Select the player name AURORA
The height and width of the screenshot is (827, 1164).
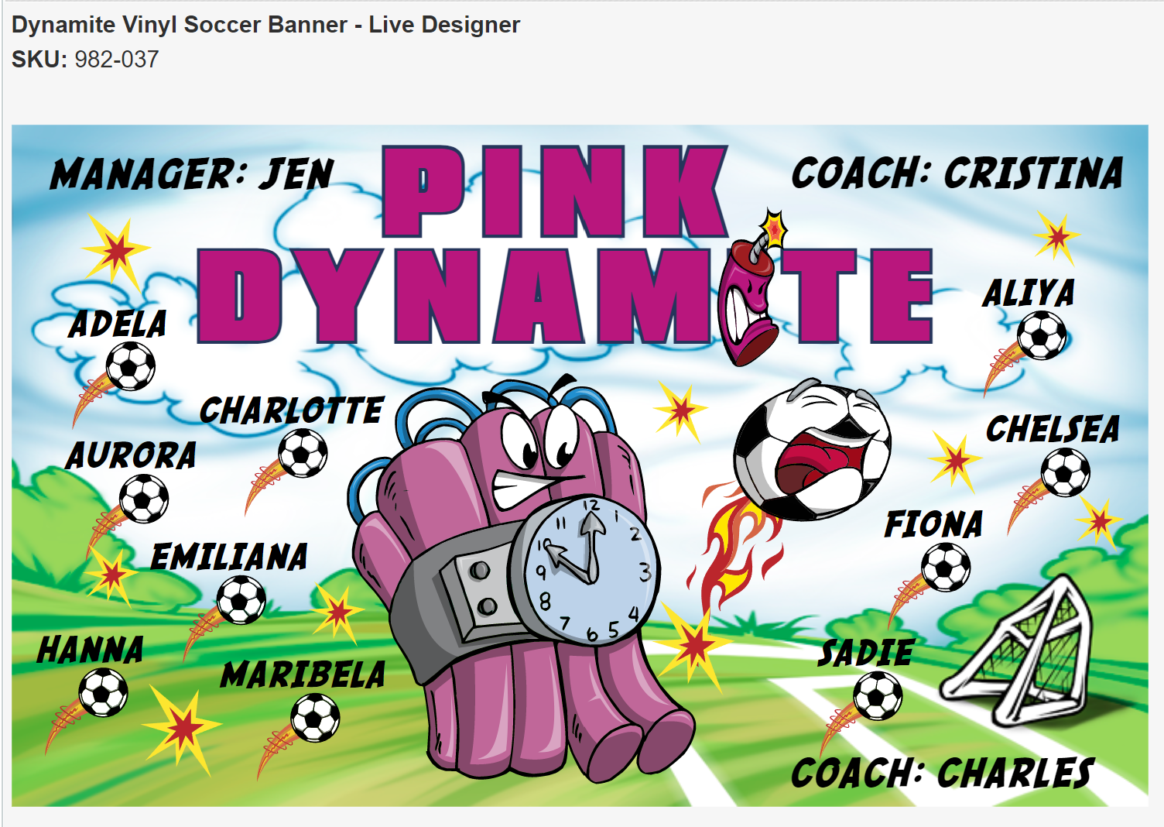[x=132, y=455]
